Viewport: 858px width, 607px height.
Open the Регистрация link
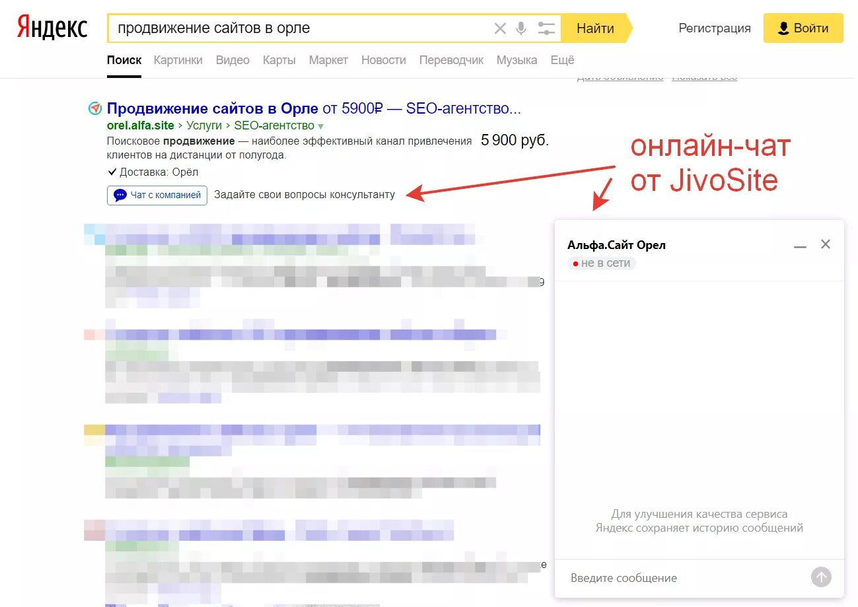coord(715,28)
